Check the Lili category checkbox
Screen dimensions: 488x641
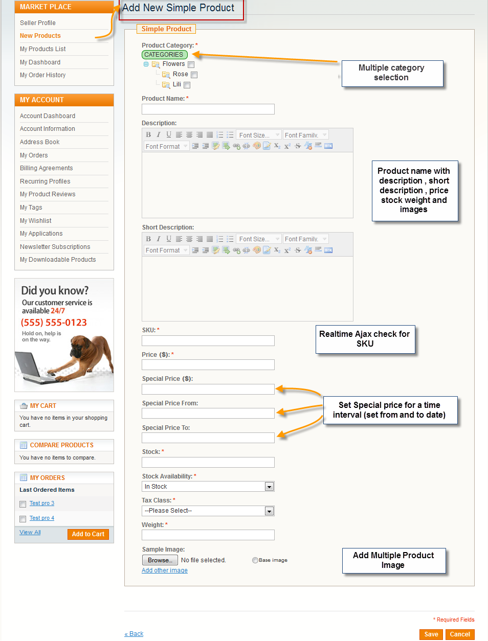[x=187, y=85]
